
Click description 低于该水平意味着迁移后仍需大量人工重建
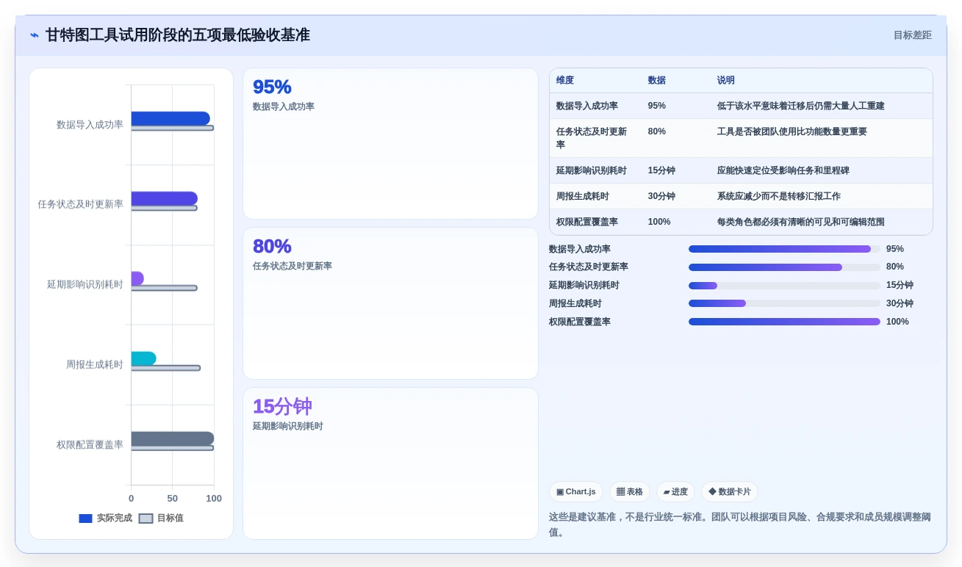click(801, 106)
